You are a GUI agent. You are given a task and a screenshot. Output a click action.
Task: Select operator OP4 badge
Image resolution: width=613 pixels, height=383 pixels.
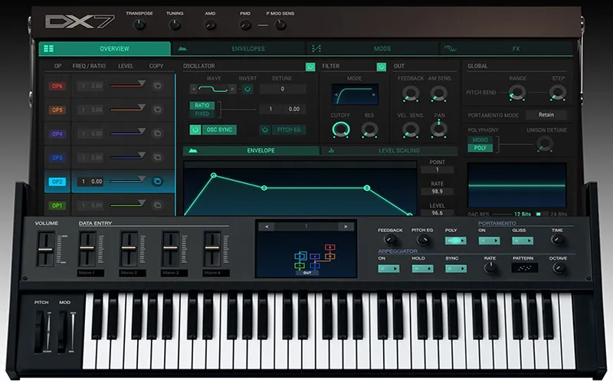point(57,133)
